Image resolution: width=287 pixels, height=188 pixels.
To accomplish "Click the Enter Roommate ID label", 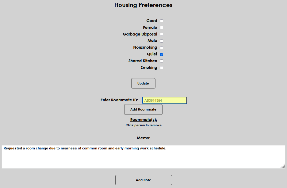I will click(x=120, y=100).
